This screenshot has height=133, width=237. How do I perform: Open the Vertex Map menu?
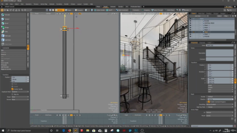tap(44, 4)
